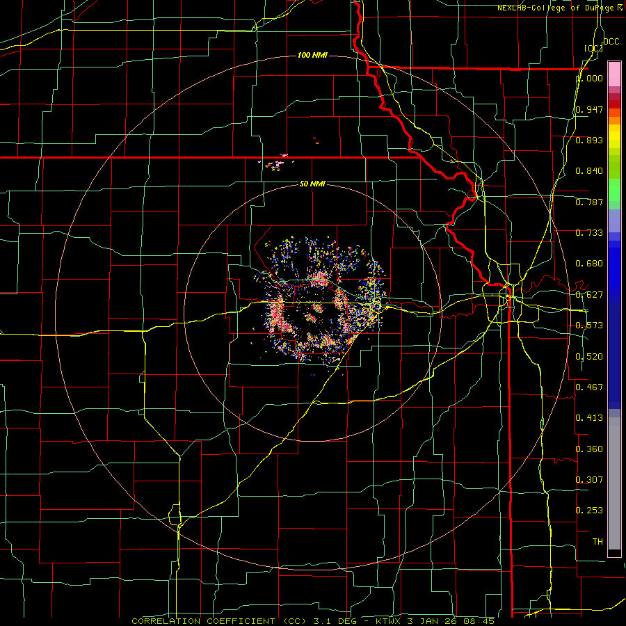Click the 0.733 scale value

[x=589, y=233]
